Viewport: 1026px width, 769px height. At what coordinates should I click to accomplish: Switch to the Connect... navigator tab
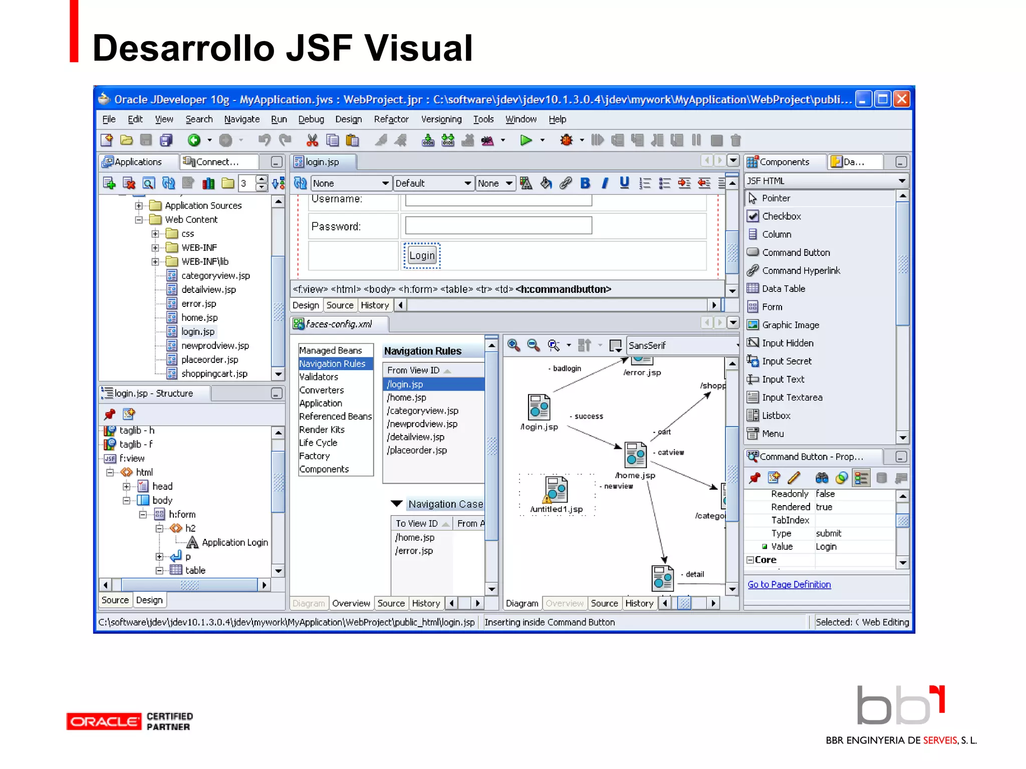[x=219, y=162]
